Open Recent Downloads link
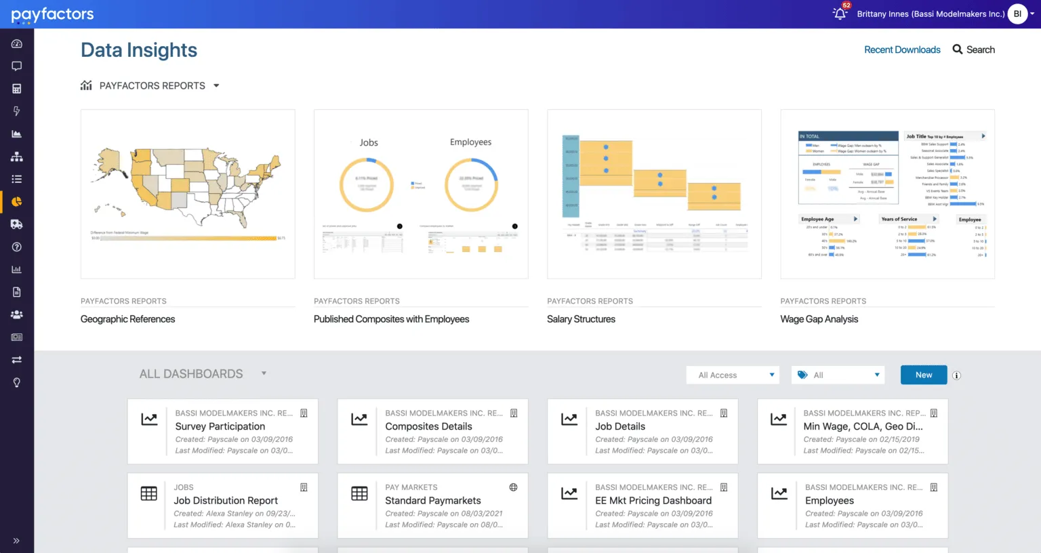Screen dimensions: 1041x553 [902, 49]
